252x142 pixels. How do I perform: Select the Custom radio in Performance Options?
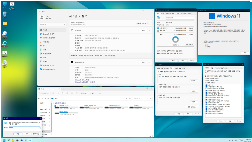coord(206,83)
